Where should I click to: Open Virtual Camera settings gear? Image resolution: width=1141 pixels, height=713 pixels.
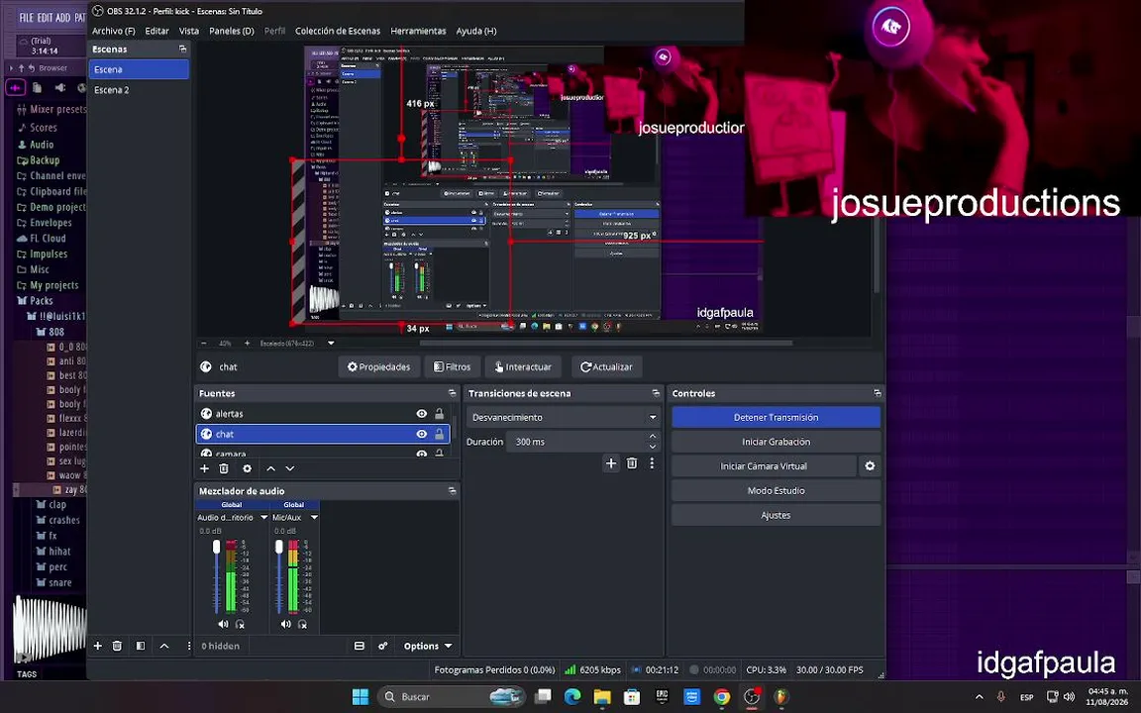(870, 465)
